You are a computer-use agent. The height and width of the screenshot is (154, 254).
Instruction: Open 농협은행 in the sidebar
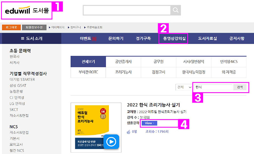[x=16, y=92]
